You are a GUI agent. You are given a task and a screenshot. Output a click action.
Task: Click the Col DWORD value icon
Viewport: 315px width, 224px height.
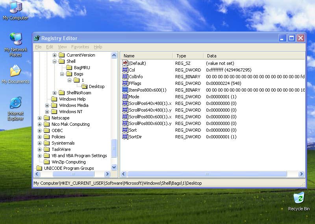pos(125,70)
